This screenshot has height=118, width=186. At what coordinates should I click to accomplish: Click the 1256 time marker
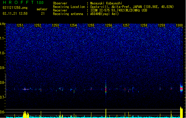tap(109, 25)
